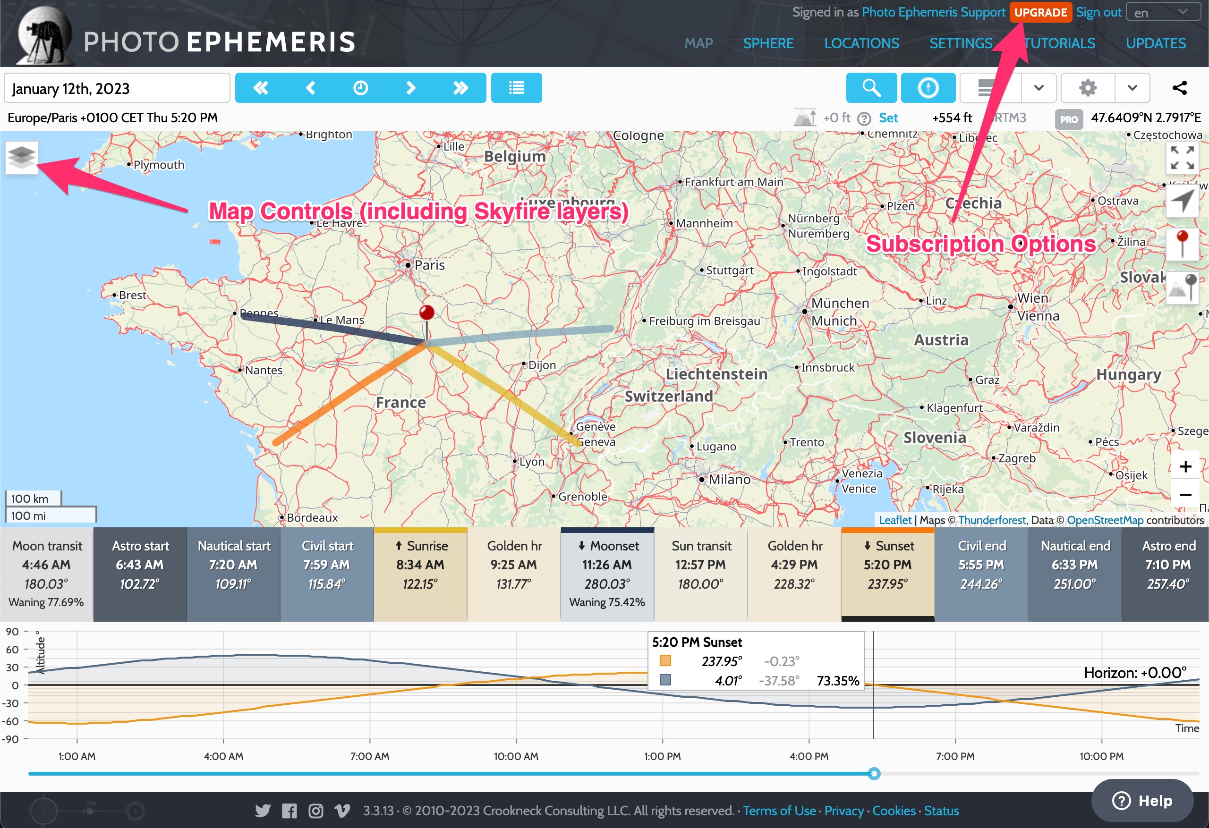1209x828 pixels.
Task: Zoom out on the map
Action: coord(1185,495)
